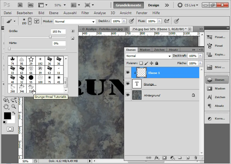Viewport: 231px width, 164px height.
Task: Swap foreground and background colors
Action: (x=14, y=113)
